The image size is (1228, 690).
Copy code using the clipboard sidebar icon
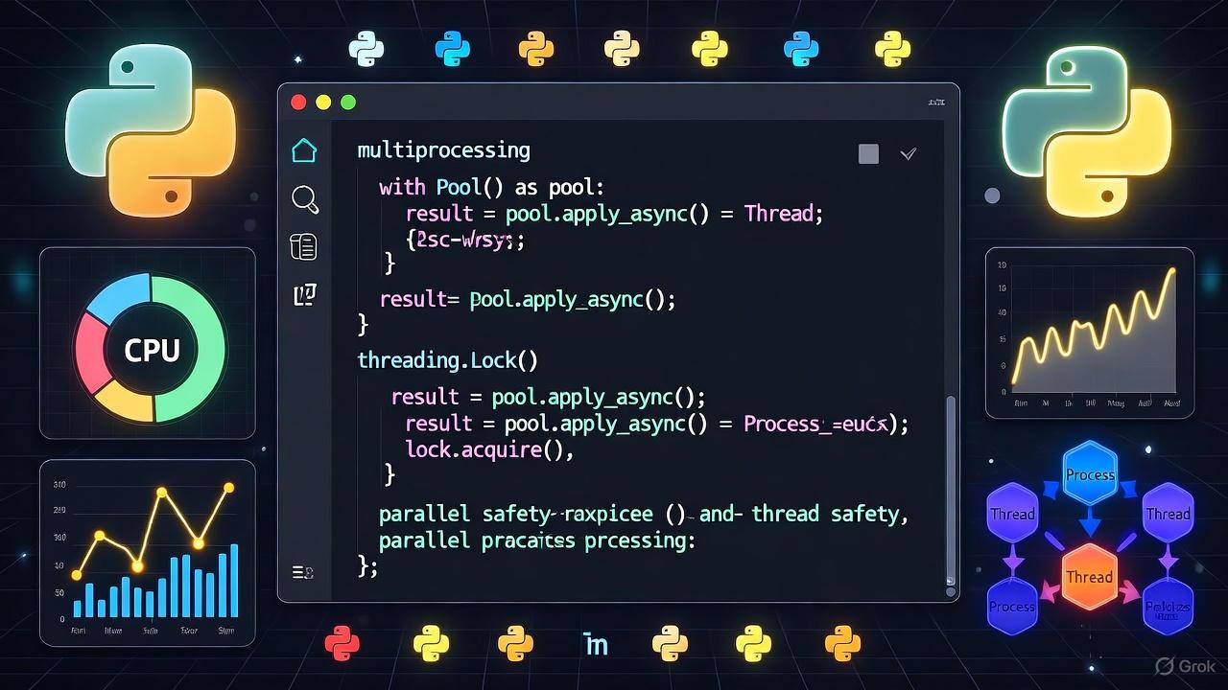(x=304, y=246)
